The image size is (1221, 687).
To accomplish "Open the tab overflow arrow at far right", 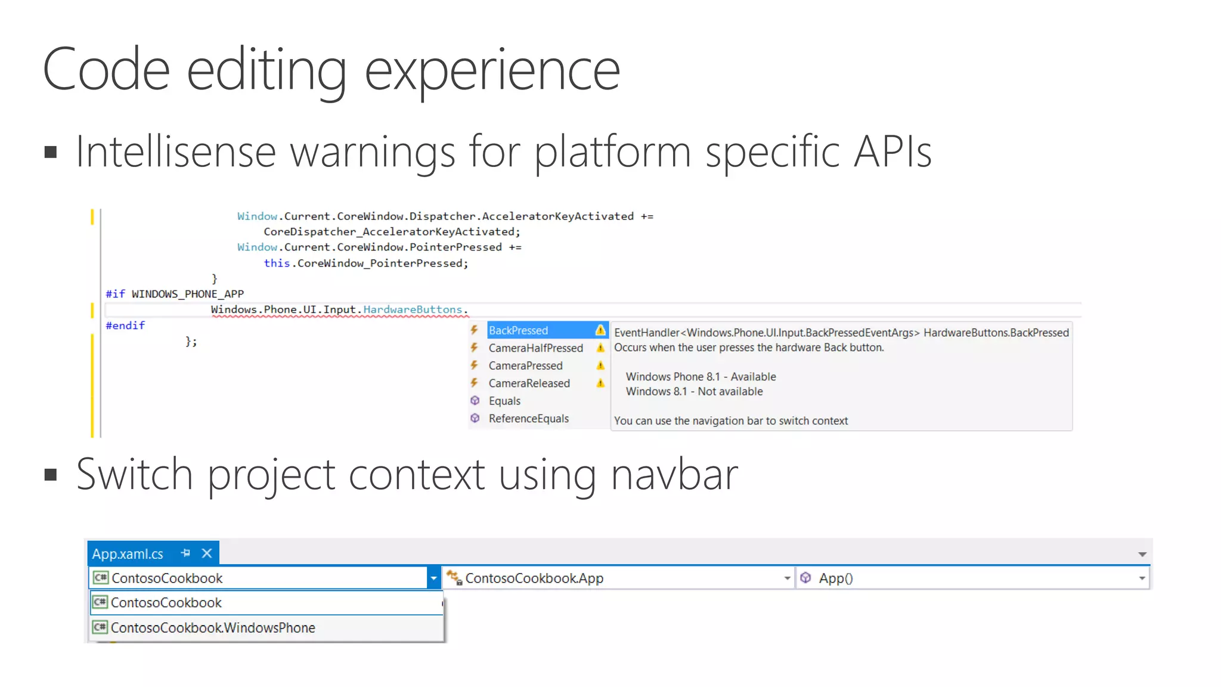I will pyautogui.click(x=1142, y=555).
